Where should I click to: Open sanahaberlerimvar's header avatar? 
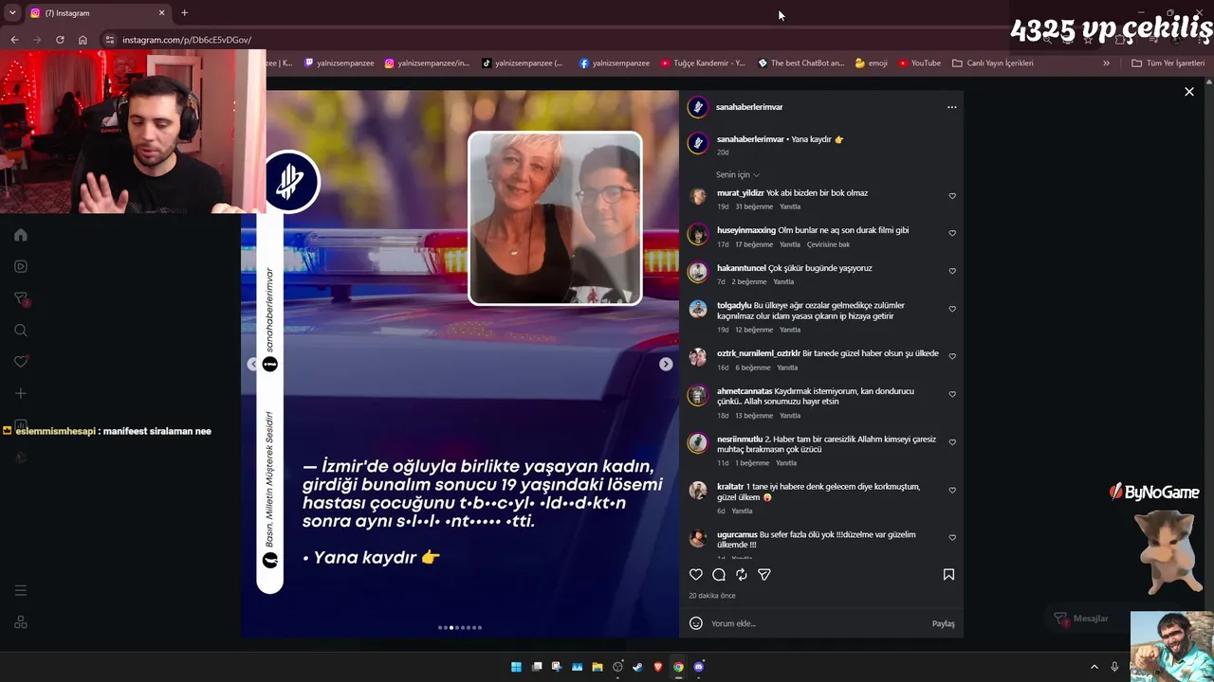(x=698, y=107)
